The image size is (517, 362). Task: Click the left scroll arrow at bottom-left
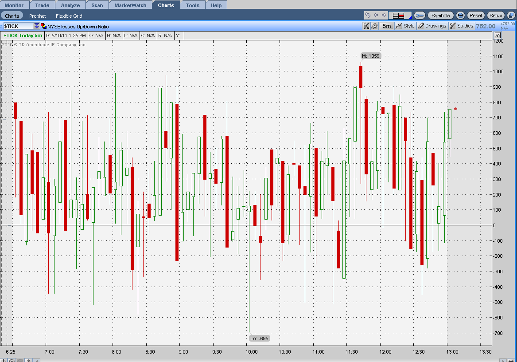[37, 360]
